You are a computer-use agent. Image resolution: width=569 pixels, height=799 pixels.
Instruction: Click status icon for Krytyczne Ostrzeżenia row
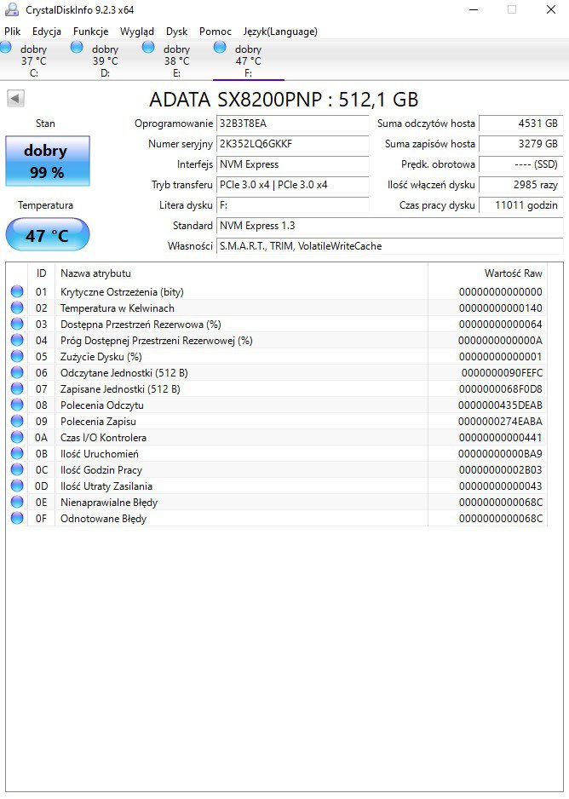17,291
